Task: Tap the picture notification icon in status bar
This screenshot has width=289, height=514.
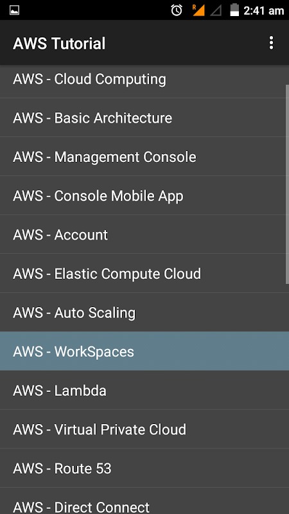Action: coord(14,10)
